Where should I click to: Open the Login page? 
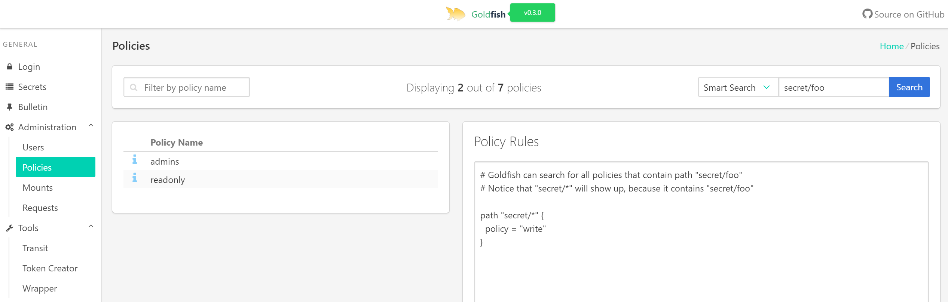point(29,67)
